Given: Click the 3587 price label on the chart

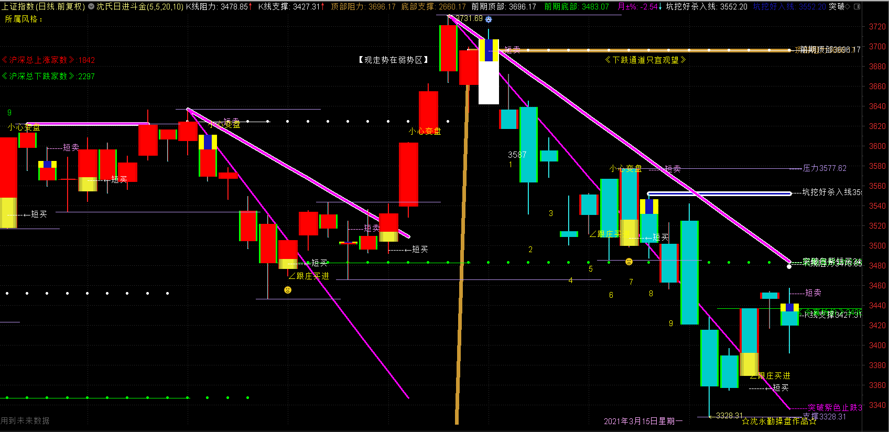Looking at the screenshot, I should pos(517,155).
